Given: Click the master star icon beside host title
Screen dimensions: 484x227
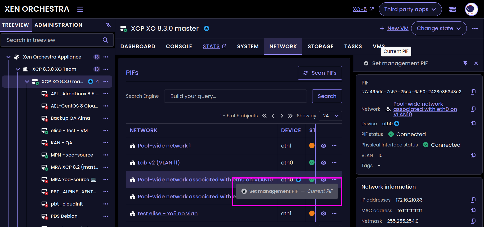Looking at the screenshot, I should pos(207,28).
